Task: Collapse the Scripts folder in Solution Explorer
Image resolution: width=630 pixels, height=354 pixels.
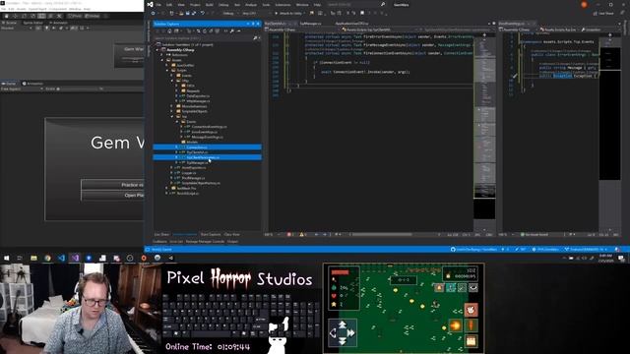Action: 167,70
